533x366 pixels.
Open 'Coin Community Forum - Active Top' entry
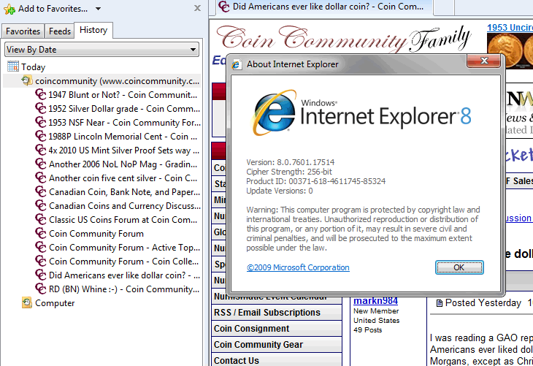[x=124, y=248]
